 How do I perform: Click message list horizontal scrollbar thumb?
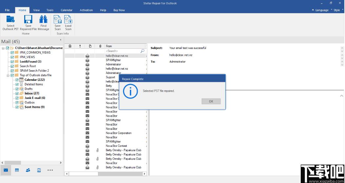[x=83, y=174]
